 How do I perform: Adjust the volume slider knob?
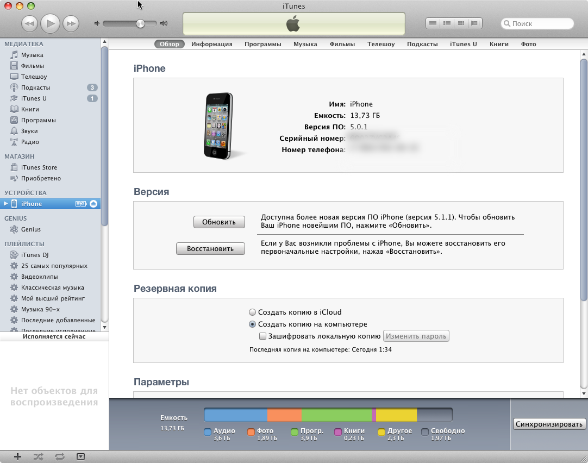[140, 23]
